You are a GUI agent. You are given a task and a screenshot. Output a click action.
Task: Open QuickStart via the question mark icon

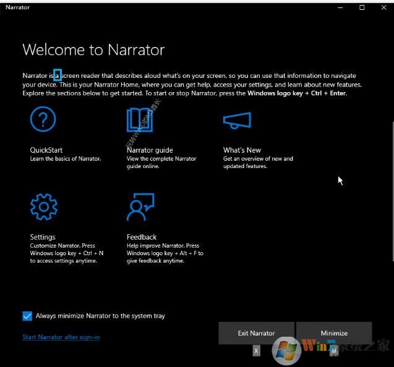click(43, 119)
